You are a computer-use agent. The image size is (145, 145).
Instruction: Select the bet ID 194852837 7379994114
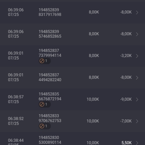tap(50, 53)
